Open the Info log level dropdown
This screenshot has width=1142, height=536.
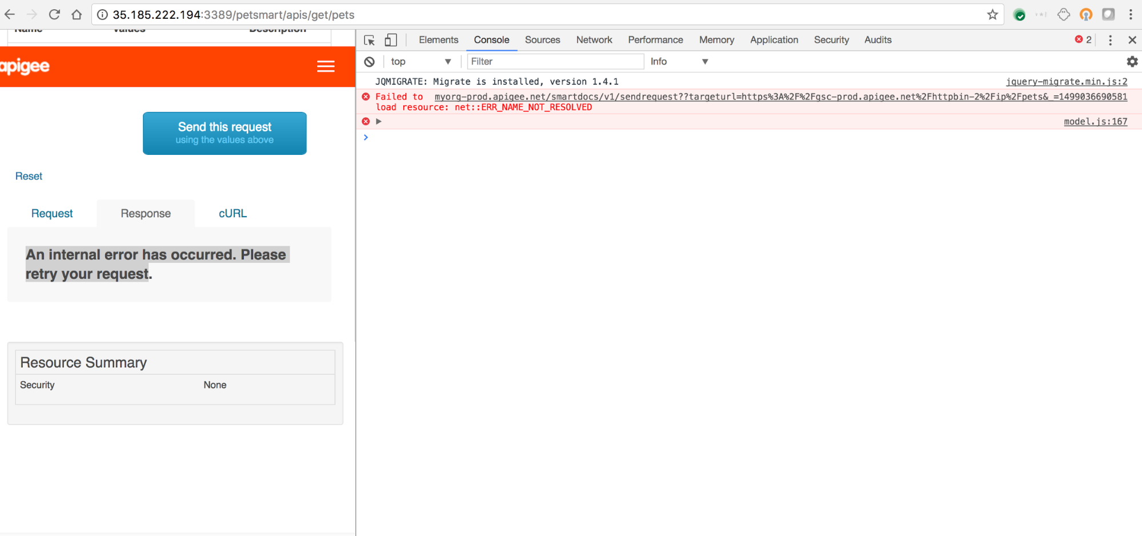[x=679, y=62]
